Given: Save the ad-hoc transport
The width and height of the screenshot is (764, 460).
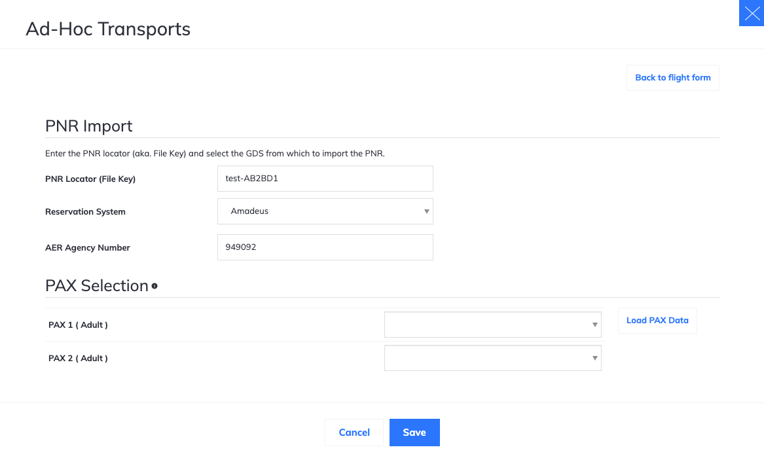Looking at the screenshot, I should pyautogui.click(x=414, y=433).
